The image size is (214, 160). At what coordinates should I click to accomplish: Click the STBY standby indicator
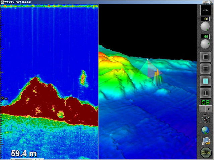(x=205, y=10)
